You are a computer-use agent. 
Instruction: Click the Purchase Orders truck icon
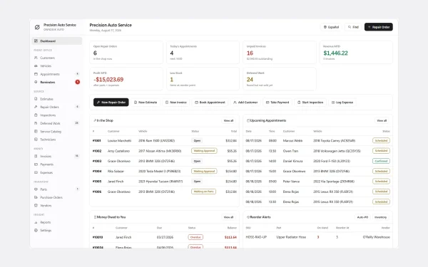[x=36, y=197]
